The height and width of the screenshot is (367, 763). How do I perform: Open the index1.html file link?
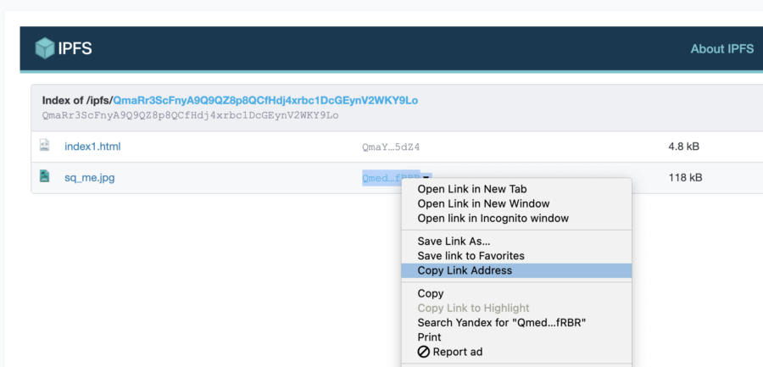pyautogui.click(x=92, y=147)
